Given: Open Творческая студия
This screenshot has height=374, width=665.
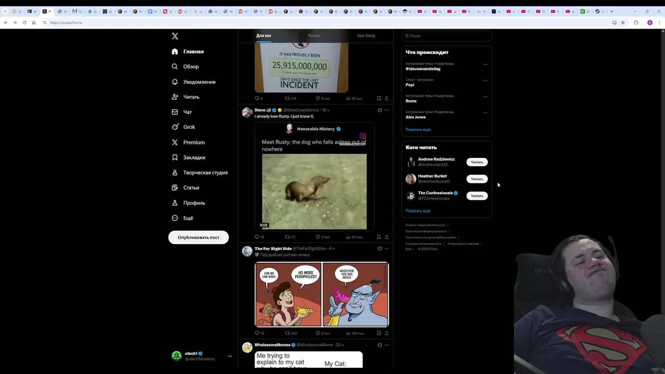Looking at the screenshot, I should pyautogui.click(x=199, y=172).
